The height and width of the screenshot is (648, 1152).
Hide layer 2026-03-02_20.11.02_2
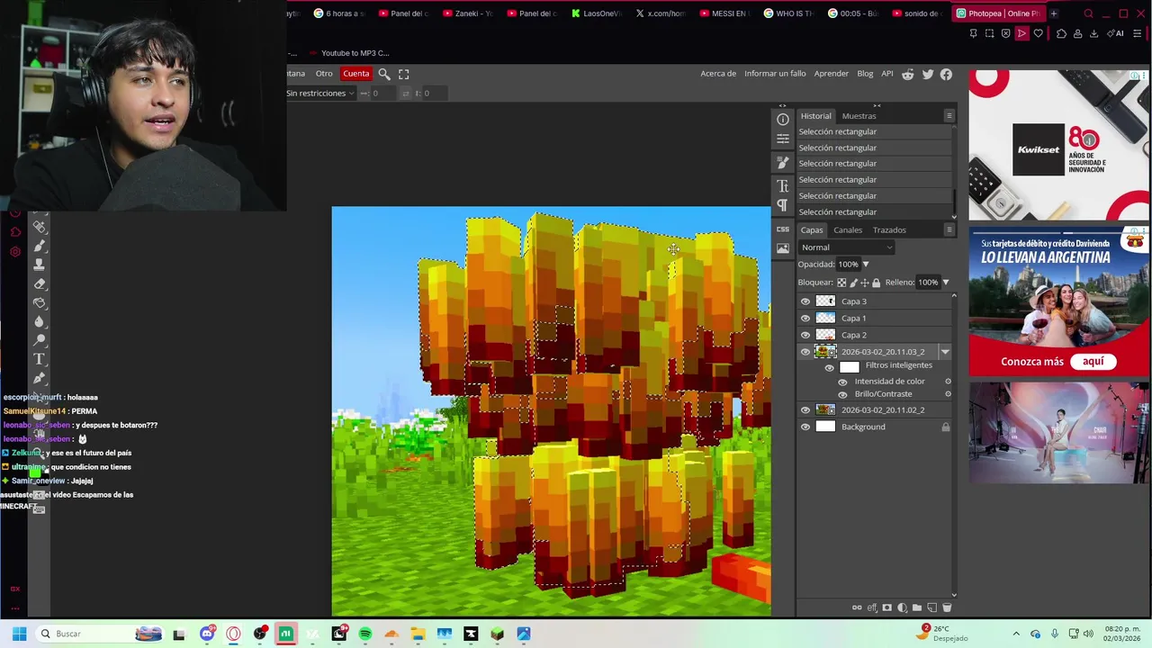tap(805, 410)
